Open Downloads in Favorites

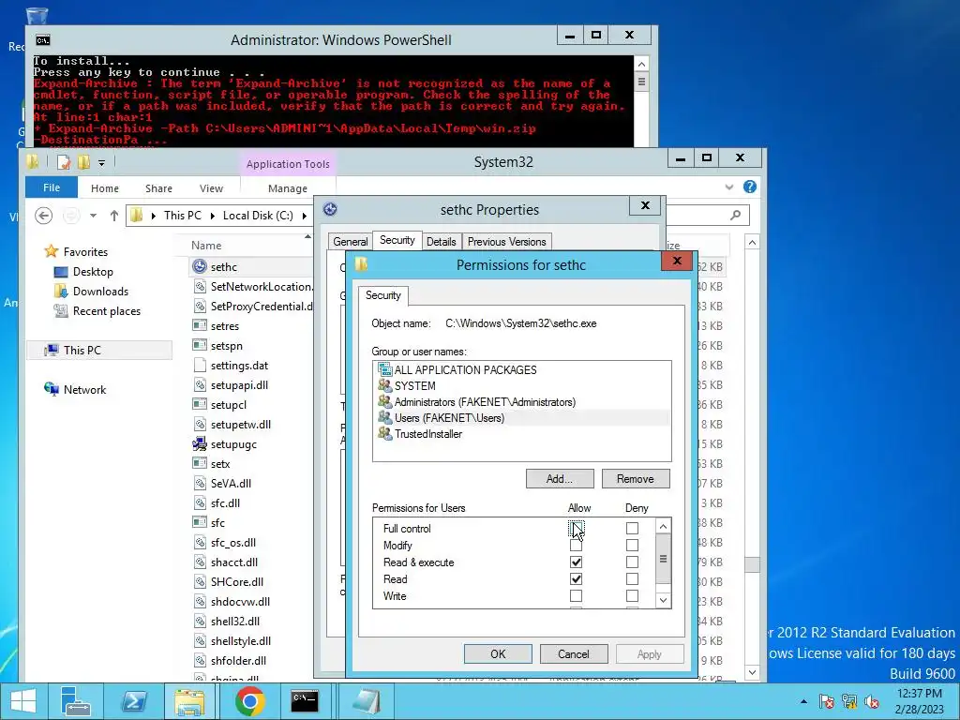(x=100, y=291)
